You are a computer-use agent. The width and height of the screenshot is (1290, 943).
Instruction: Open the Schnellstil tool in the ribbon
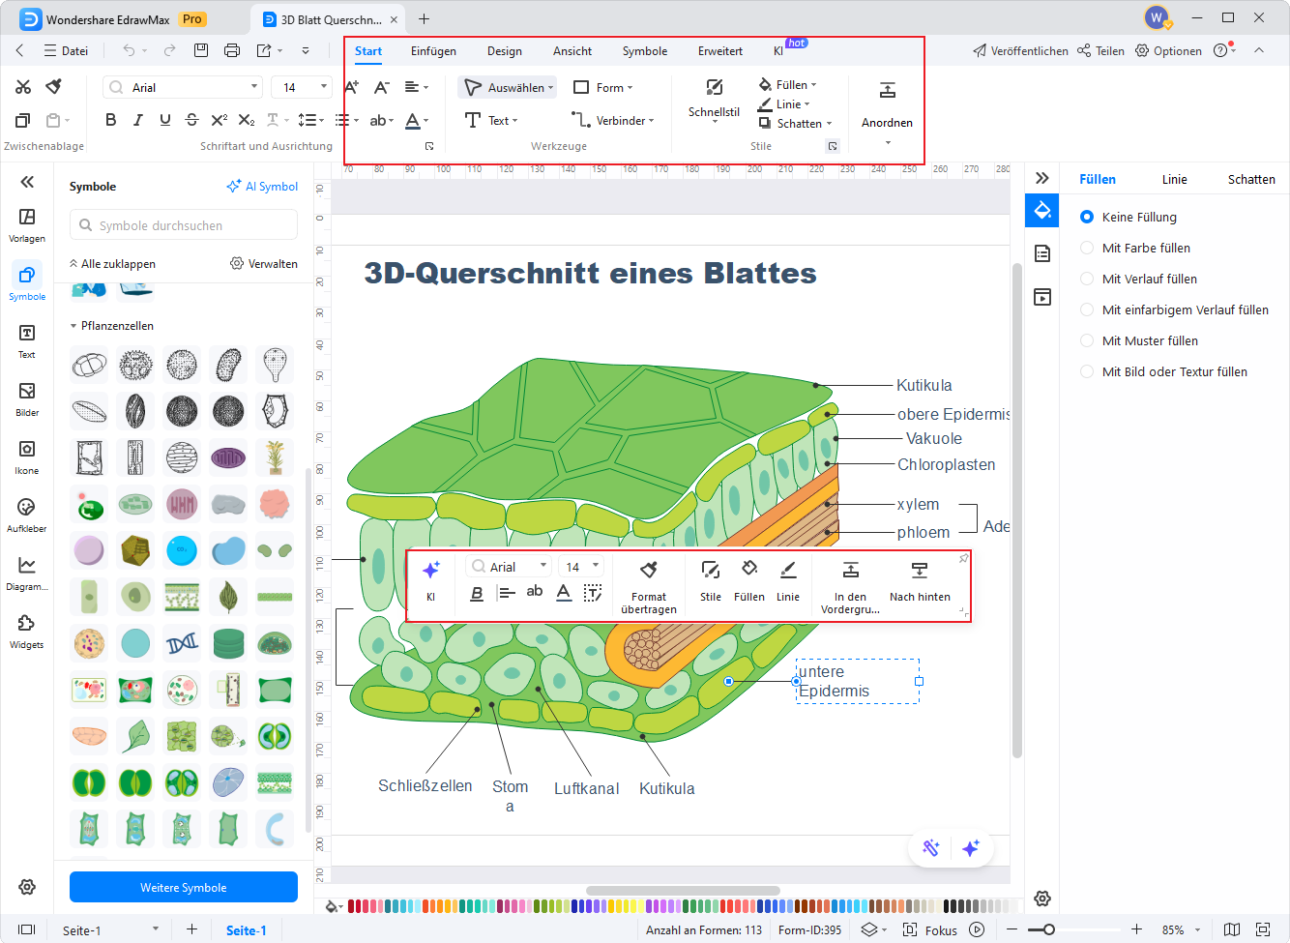[713, 102]
